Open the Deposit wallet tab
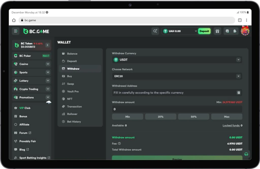 [80, 61]
